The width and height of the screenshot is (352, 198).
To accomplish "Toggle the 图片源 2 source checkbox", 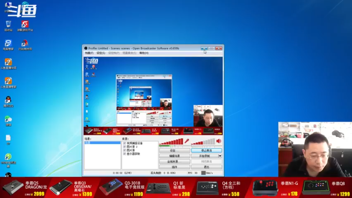I will pyautogui.click(x=125, y=147).
